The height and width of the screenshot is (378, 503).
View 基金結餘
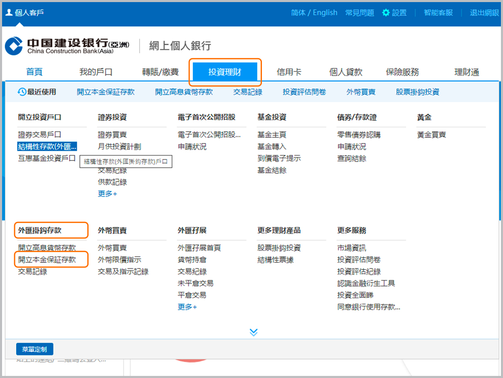pyautogui.click(x=272, y=170)
